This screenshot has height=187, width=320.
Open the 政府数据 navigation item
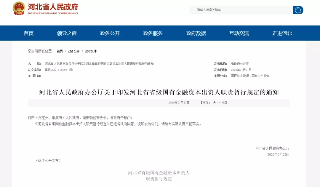tap(196, 33)
